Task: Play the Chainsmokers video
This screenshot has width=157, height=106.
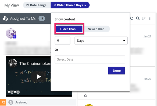Action: [39, 77]
